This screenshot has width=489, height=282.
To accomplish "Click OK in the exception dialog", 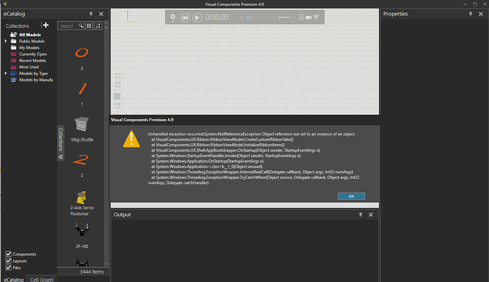I will 351,196.
